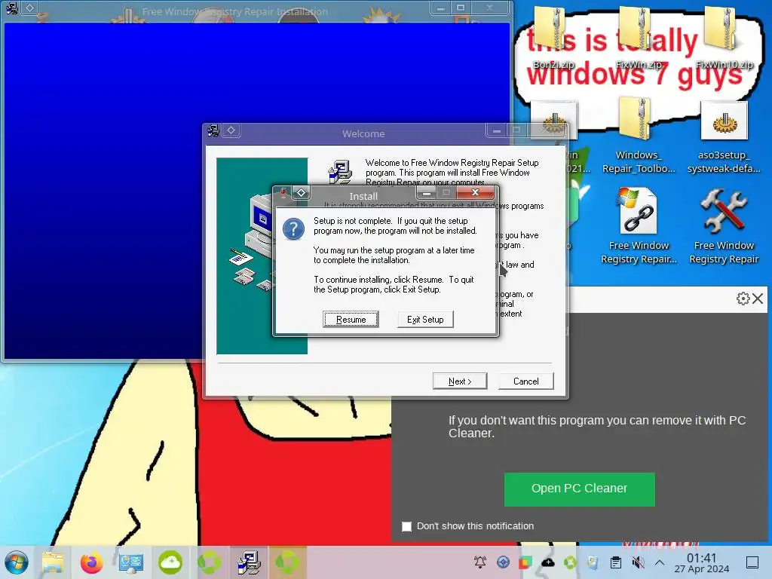Select the FixWin10.zip desktop file

[725, 37]
